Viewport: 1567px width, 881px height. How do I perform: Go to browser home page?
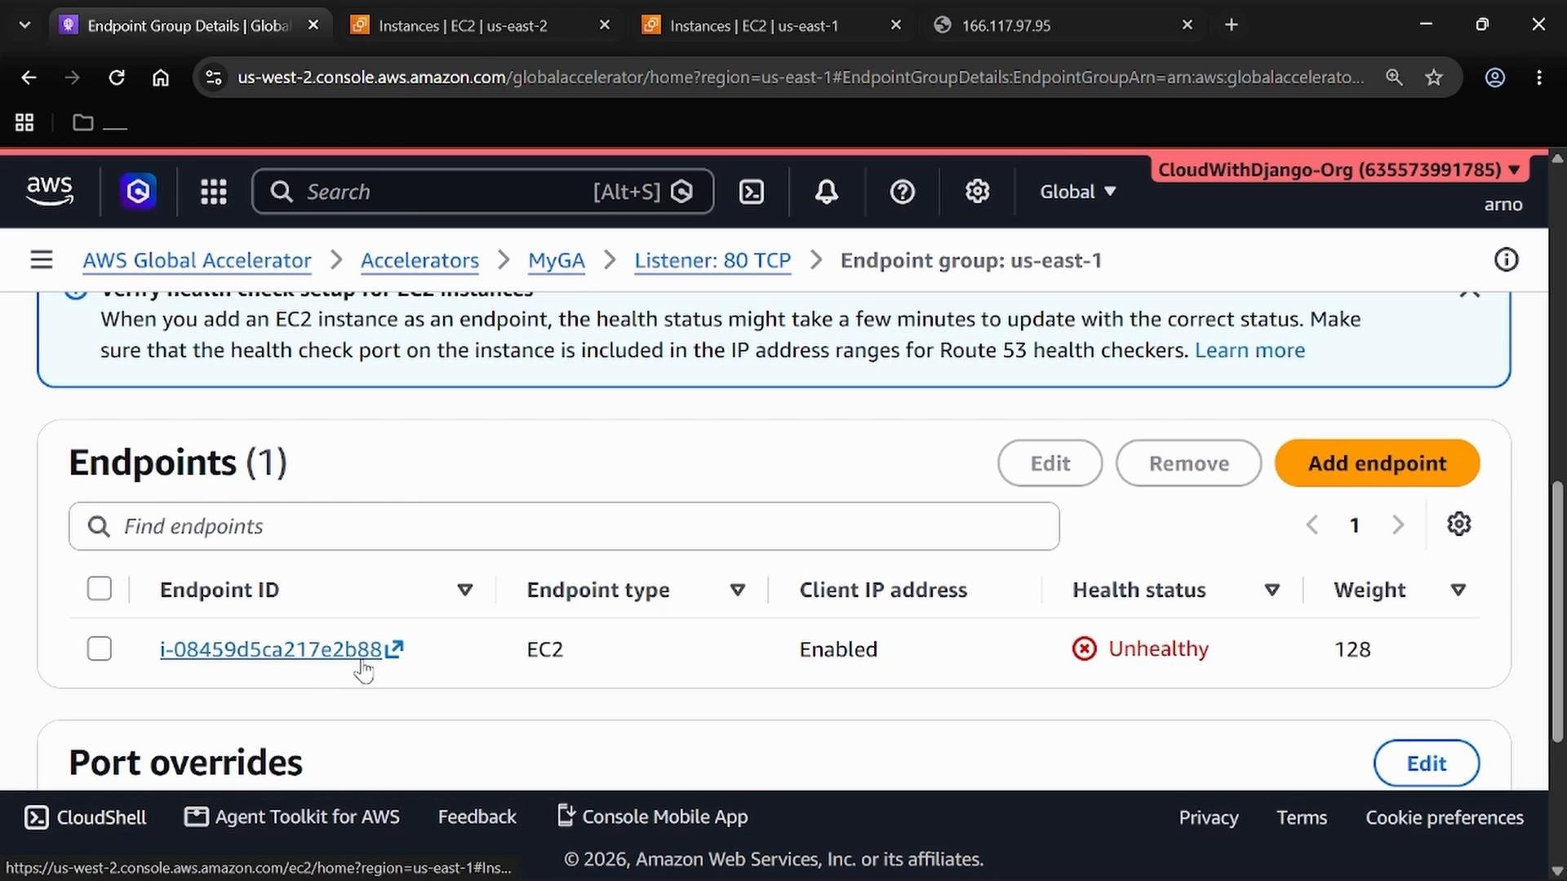[x=161, y=77]
